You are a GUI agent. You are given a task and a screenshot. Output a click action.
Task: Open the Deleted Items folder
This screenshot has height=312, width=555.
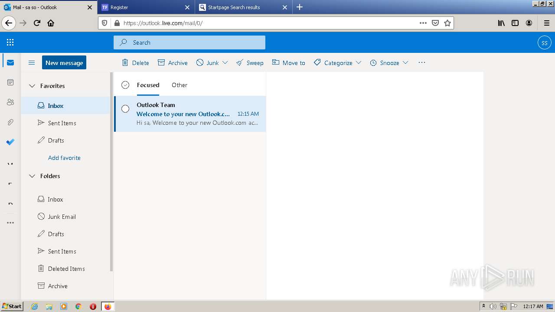point(65,269)
